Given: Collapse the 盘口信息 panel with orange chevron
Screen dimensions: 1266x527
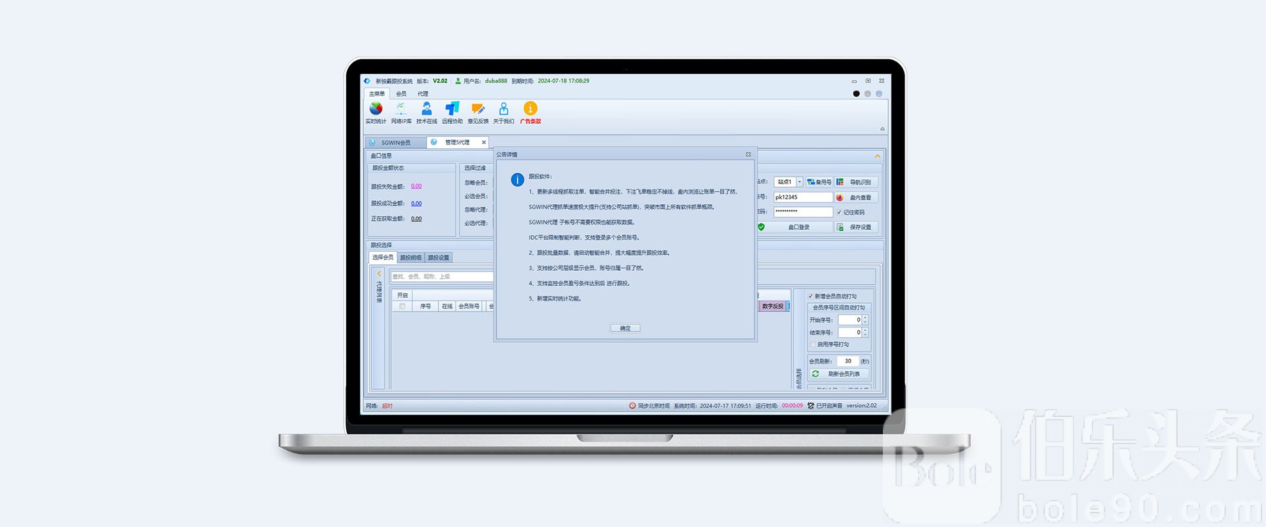Looking at the screenshot, I should click(877, 156).
